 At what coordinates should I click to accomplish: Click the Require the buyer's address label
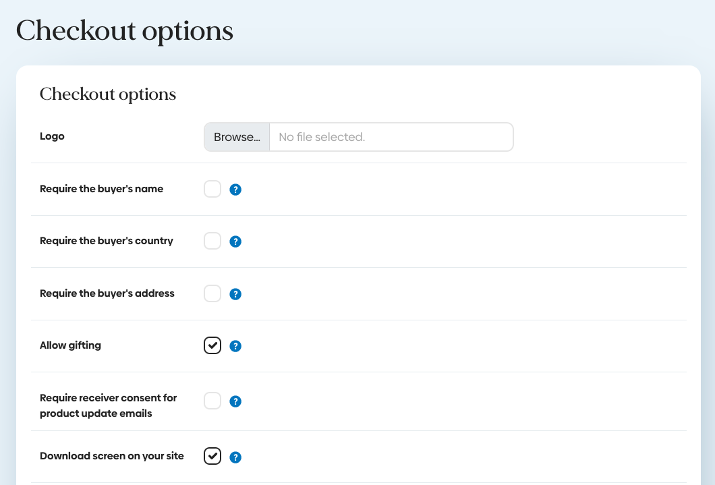[x=107, y=293]
